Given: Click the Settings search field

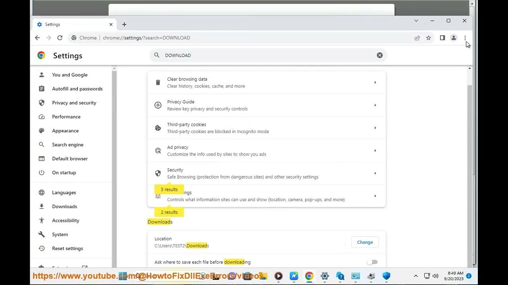Looking at the screenshot, I should click(268, 55).
